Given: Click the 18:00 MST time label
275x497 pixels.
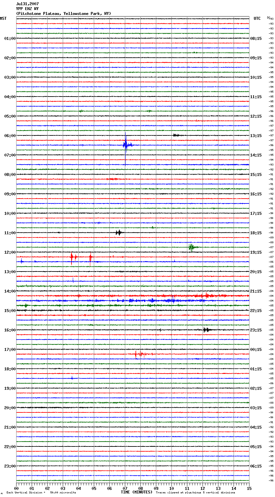Looking at the screenshot, I should tap(10, 369).
